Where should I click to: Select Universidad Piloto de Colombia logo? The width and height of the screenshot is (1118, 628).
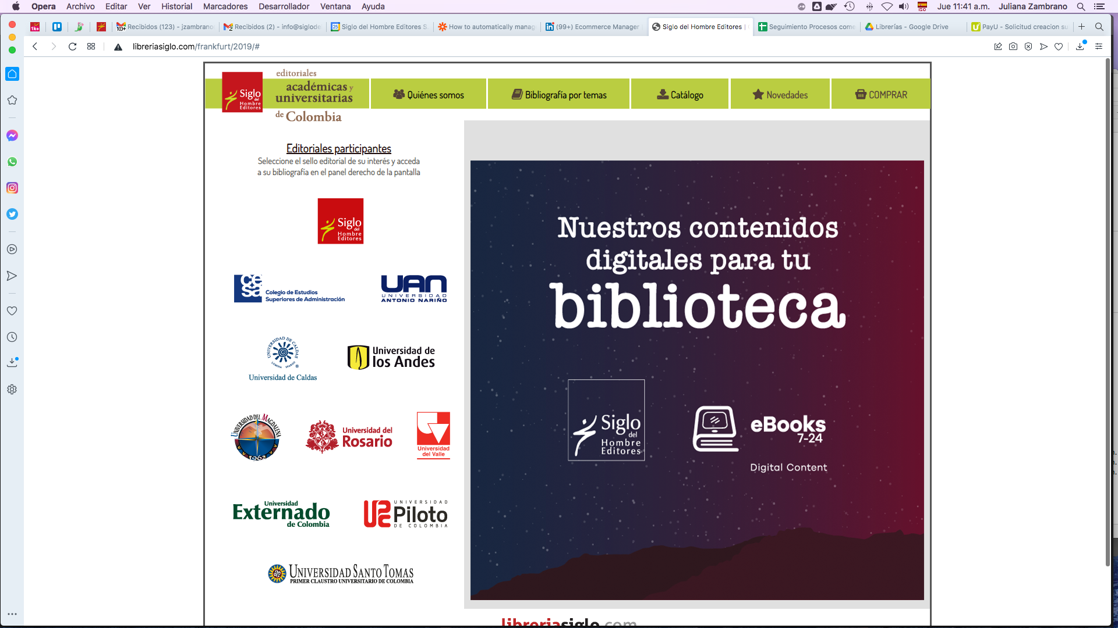pyautogui.click(x=406, y=514)
